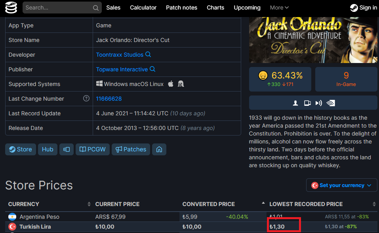This screenshot has height=233, width=379.
Task: Go to Patch notes
Action: tap(181, 8)
